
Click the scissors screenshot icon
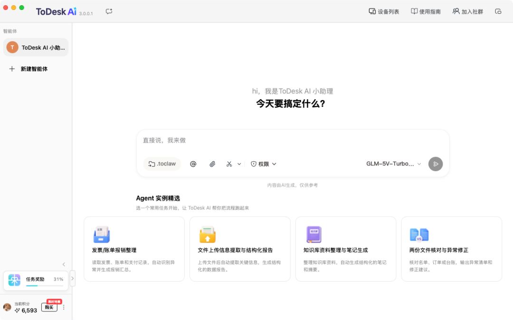(x=229, y=164)
